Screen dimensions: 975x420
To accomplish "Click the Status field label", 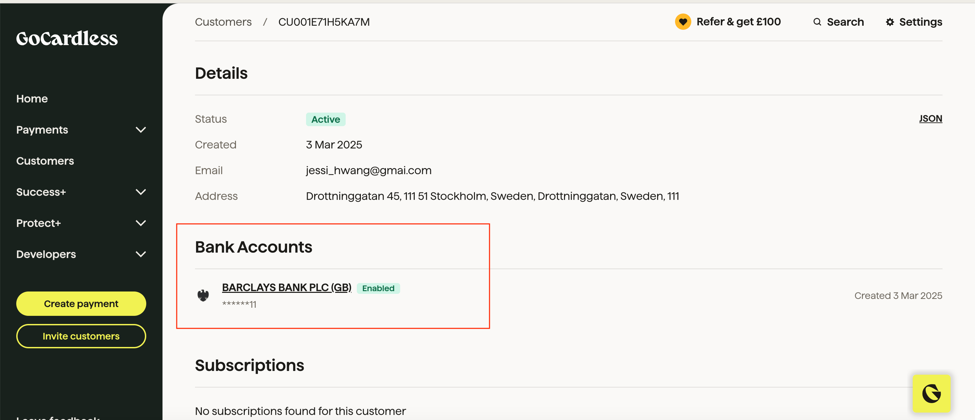I will pos(211,119).
